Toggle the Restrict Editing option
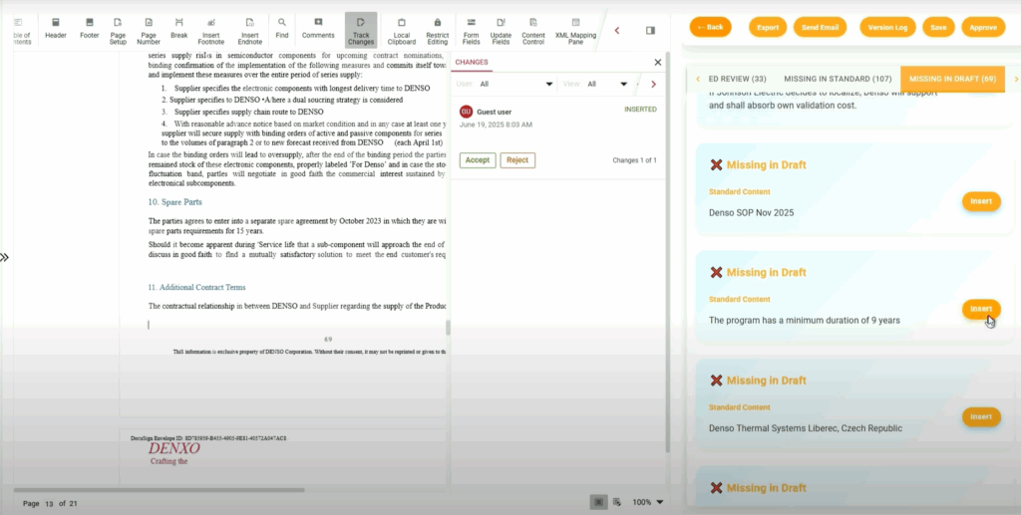 (x=437, y=29)
